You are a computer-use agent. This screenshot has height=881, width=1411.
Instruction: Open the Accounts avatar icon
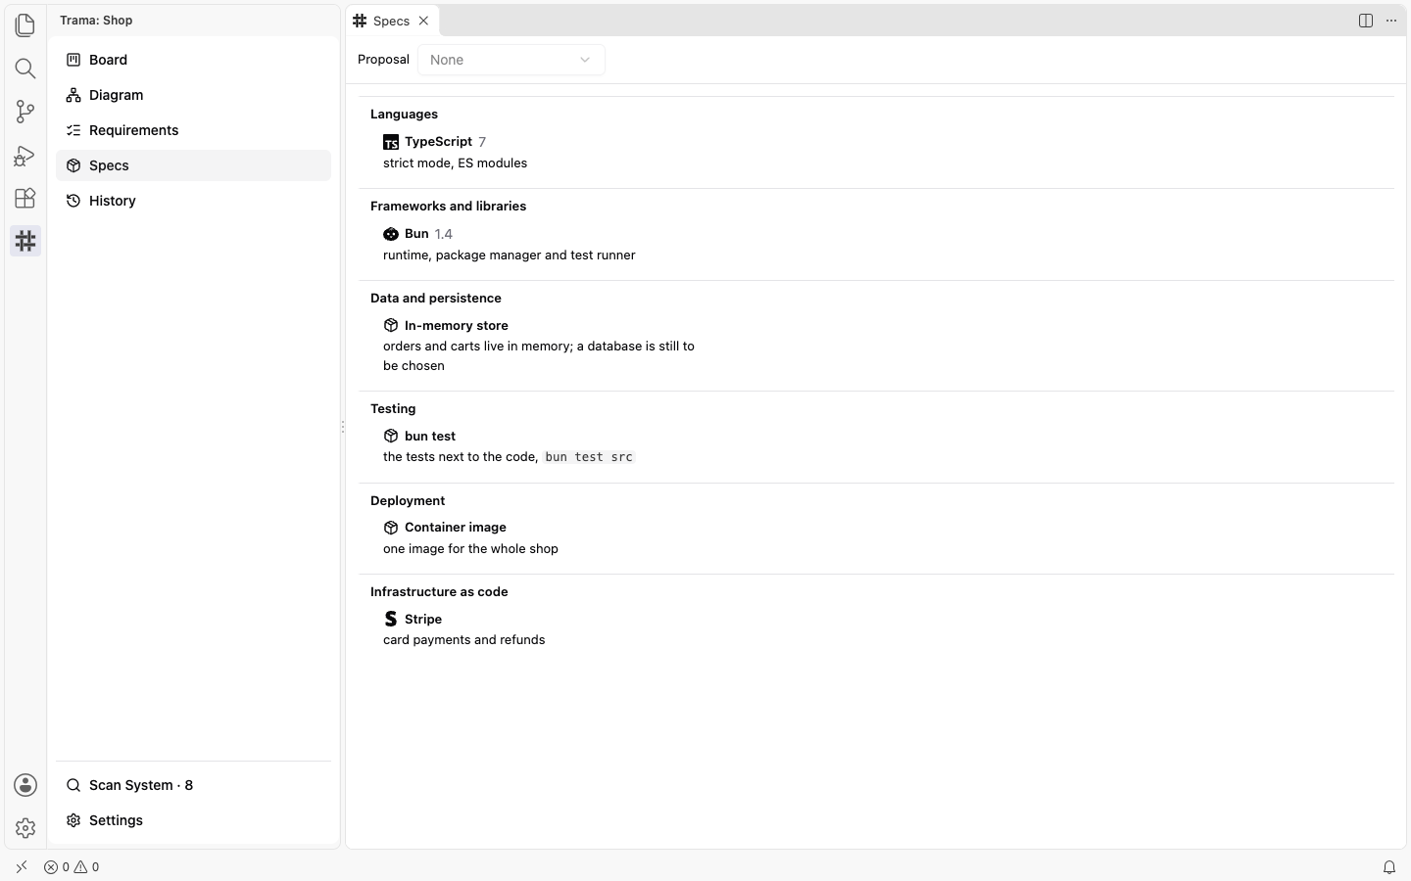pos(25,785)
